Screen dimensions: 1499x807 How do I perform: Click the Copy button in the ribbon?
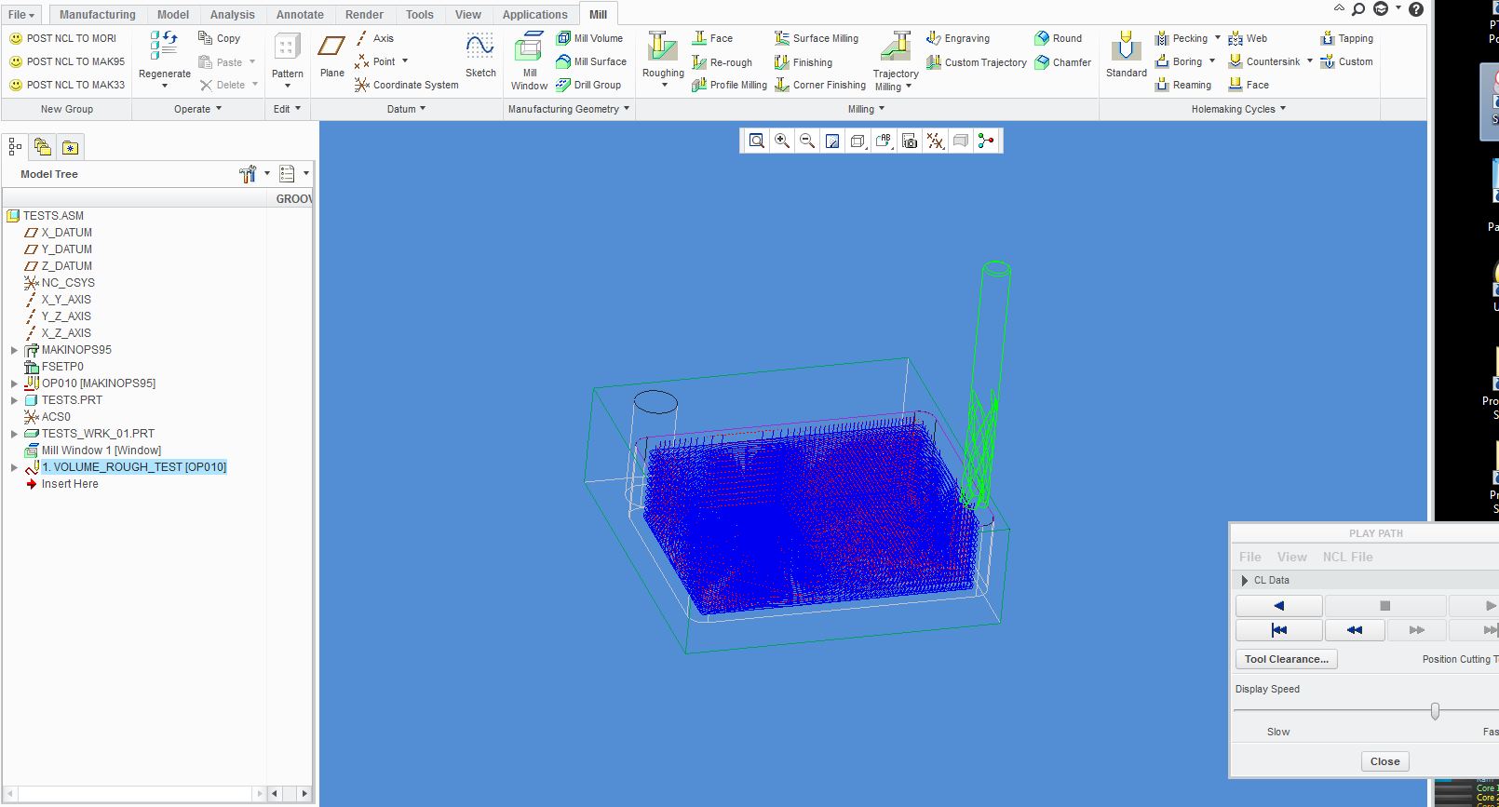tap(219, 38)
